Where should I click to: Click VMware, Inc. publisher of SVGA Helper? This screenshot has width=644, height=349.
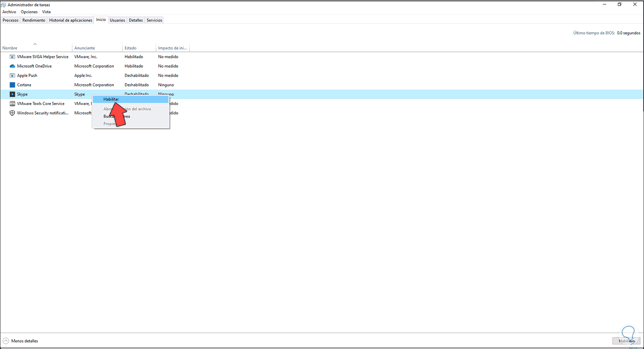(86, 57)
